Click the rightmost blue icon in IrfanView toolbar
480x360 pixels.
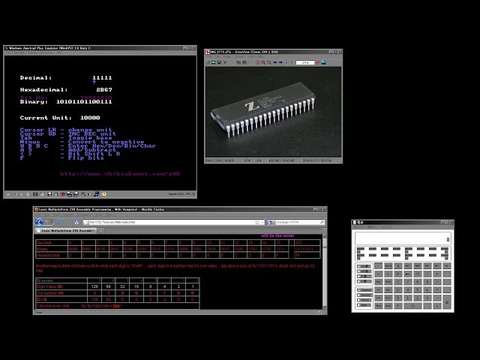324,62
